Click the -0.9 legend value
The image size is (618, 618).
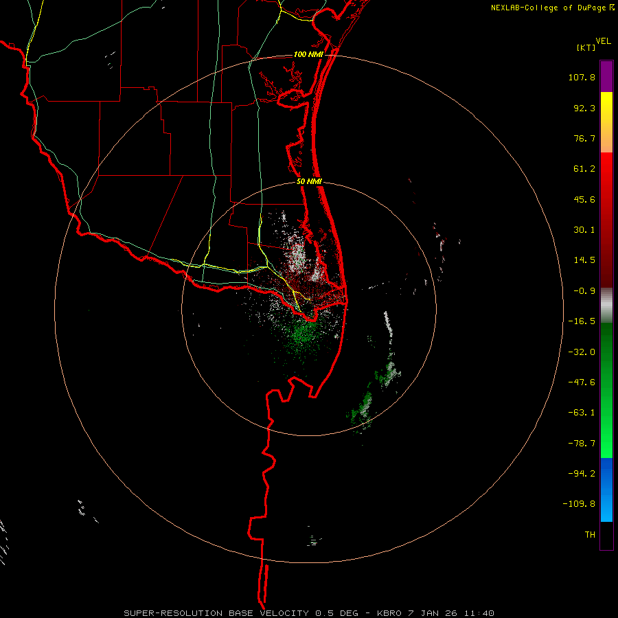click(x=584, y=291)
